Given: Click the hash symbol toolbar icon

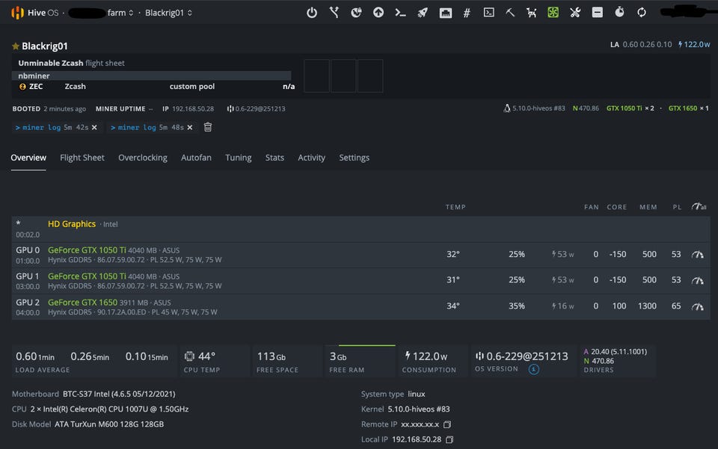Looking at the screenshot, I should (x=467, y=13).
